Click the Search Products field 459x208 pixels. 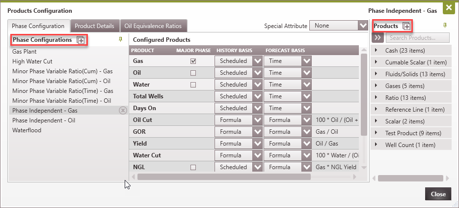[418, 37]
